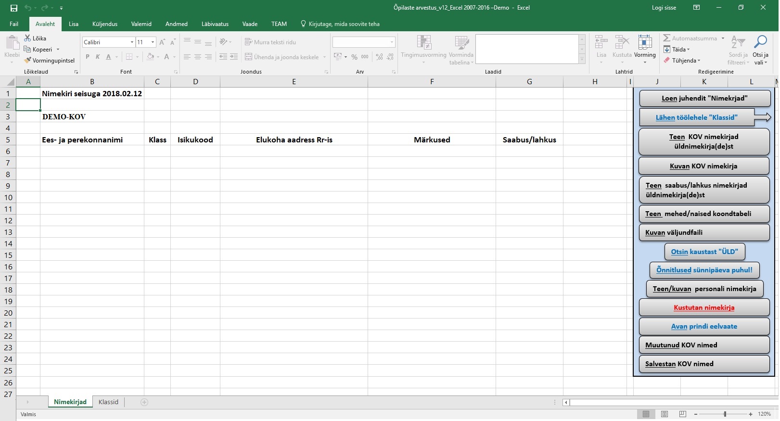Image resolution: width=780 pixels, height=421 pixels.
Task: Click the Lõika (cut) scissors icon
Action: point(28,38)
